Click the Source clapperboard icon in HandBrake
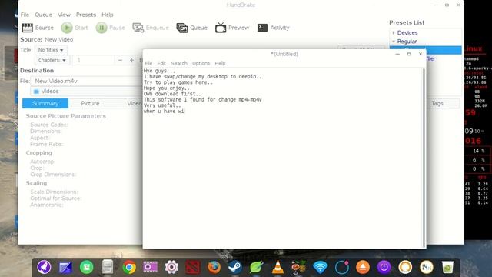Image resolution: width=492 pixels, height=277 pixels. (28, 28)
